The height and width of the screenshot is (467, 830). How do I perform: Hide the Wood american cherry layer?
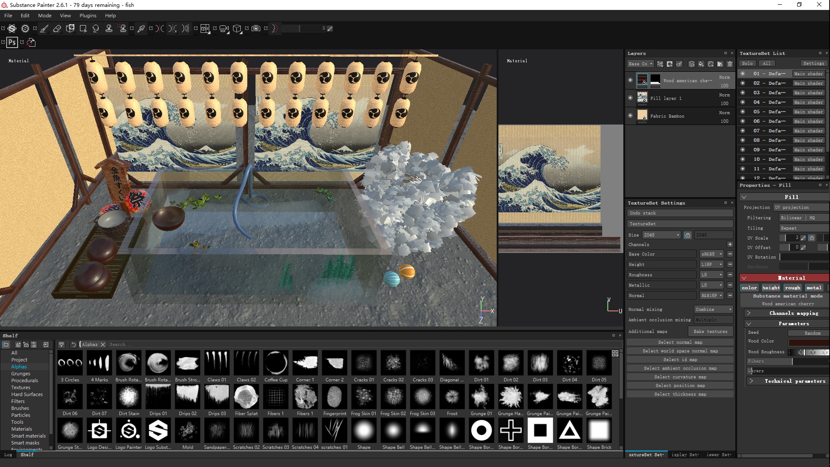point(630,80)
